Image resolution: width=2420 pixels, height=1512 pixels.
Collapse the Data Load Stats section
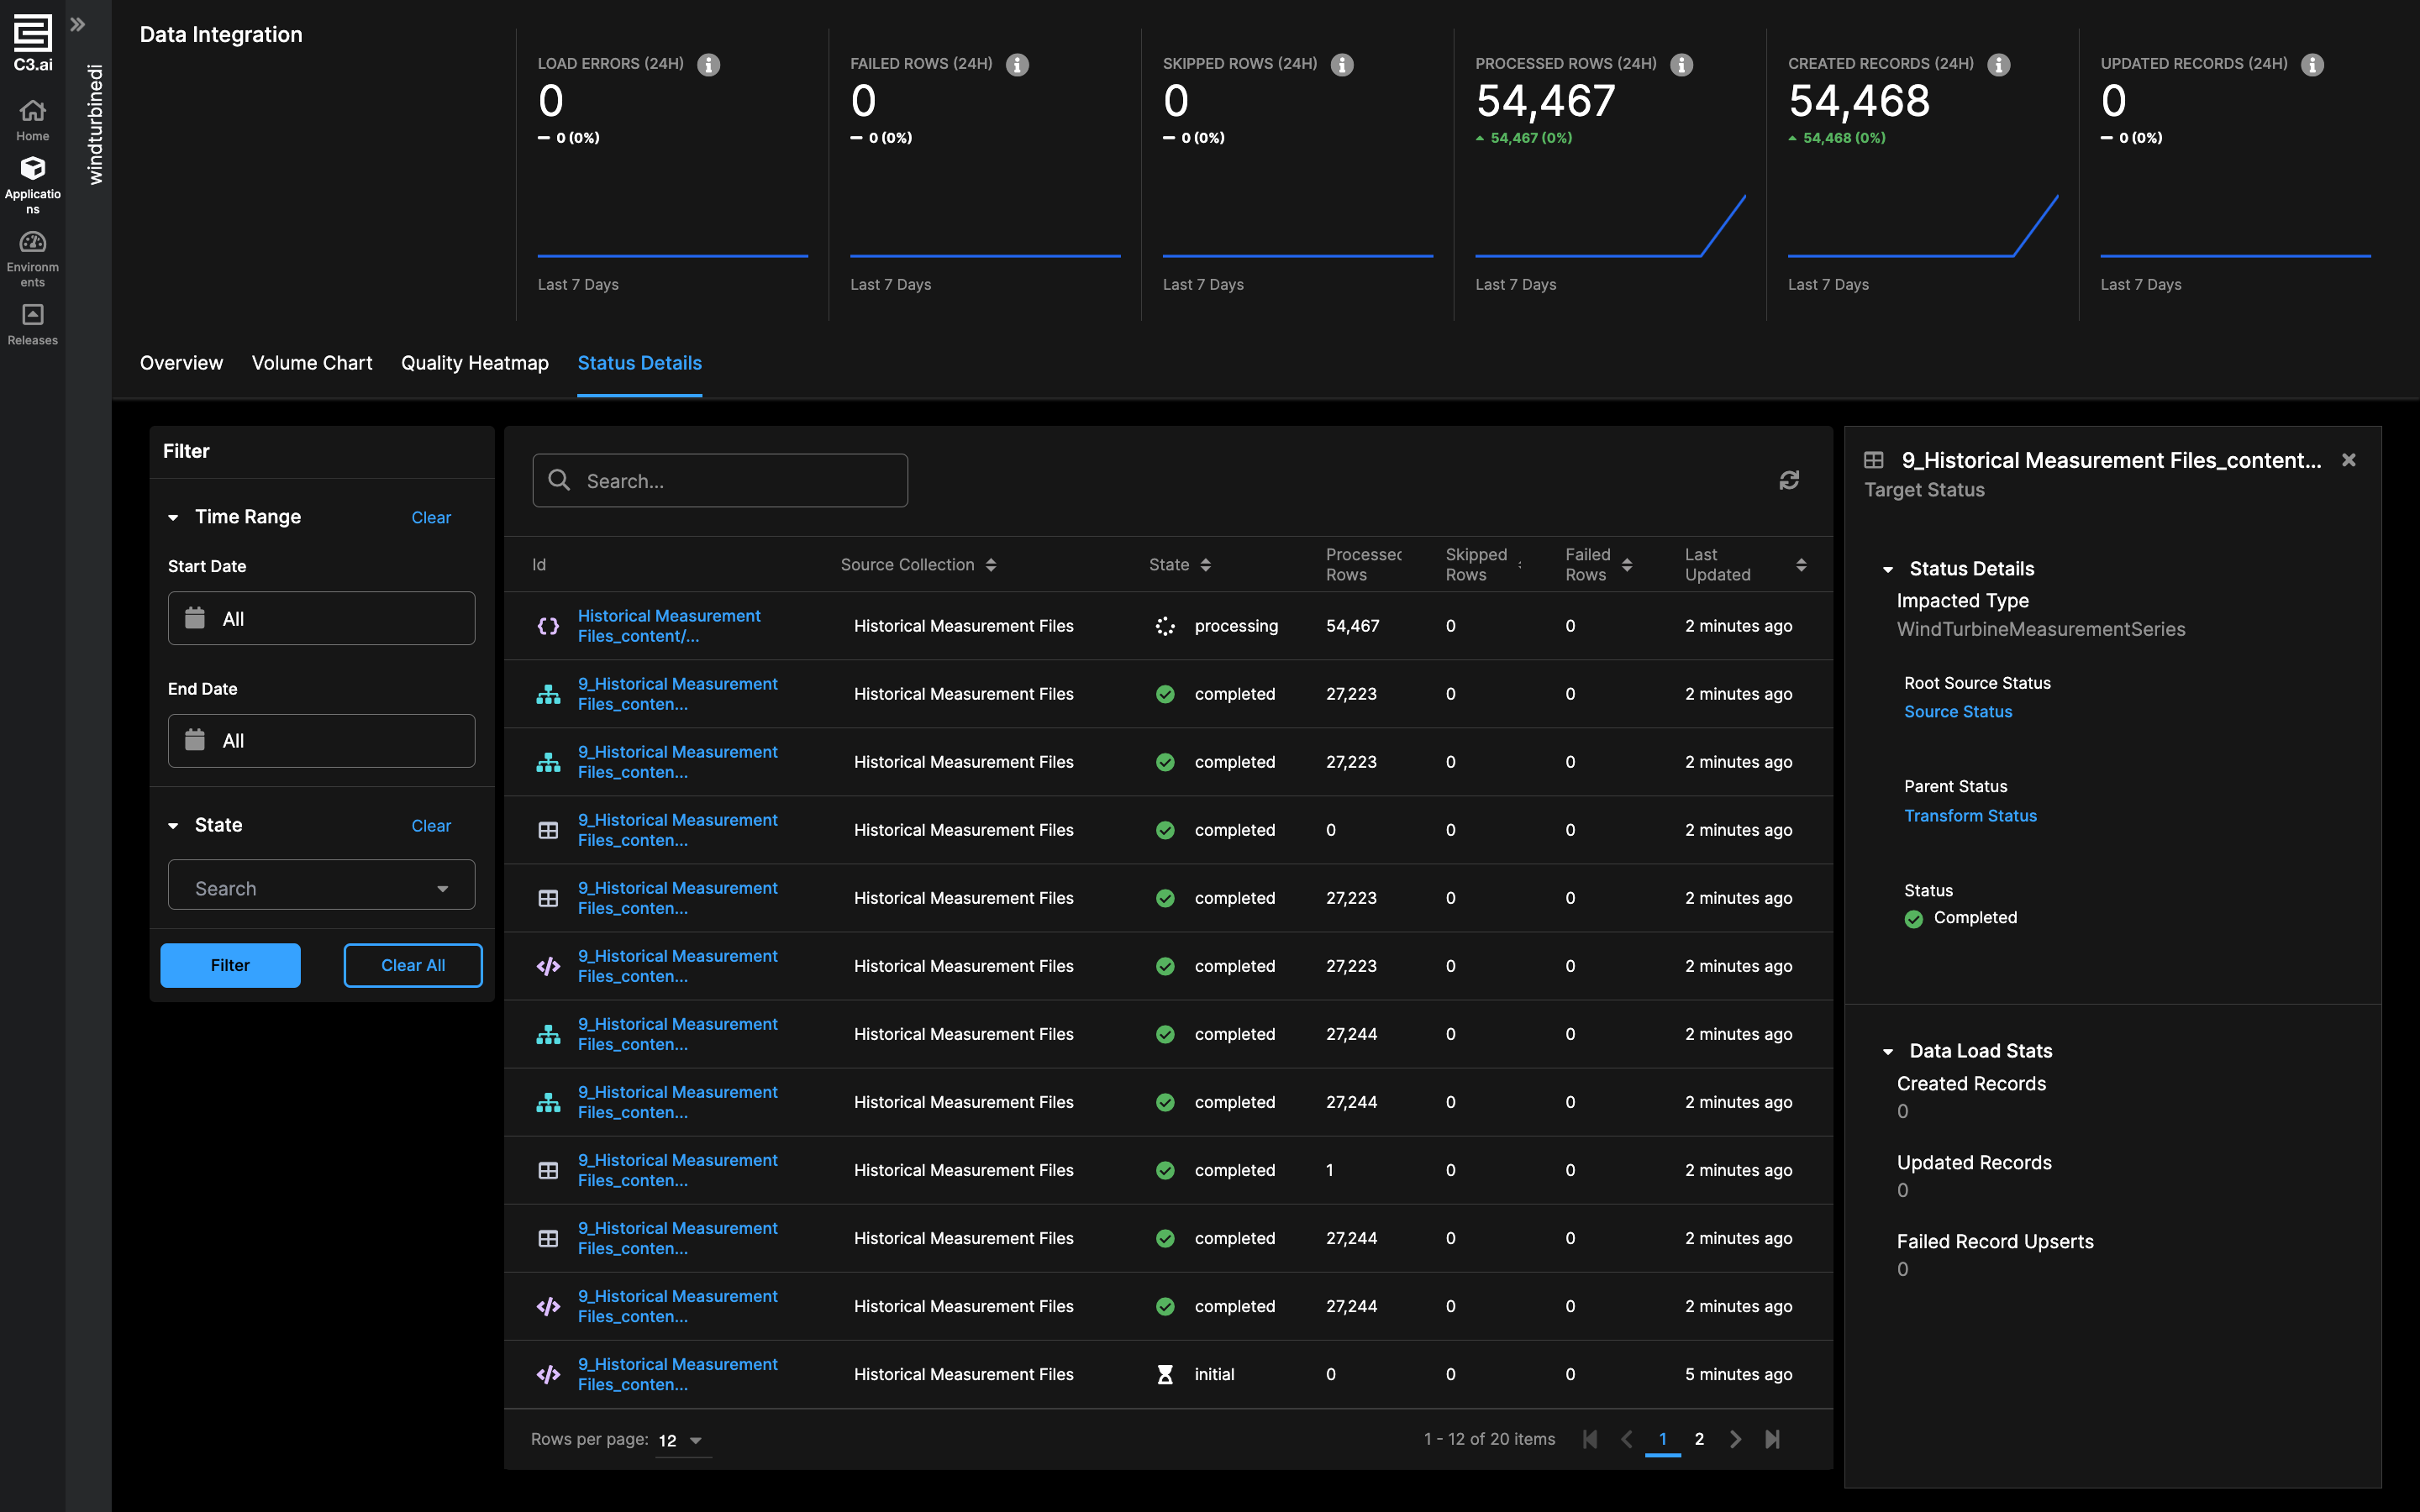click(1888, 1051)
